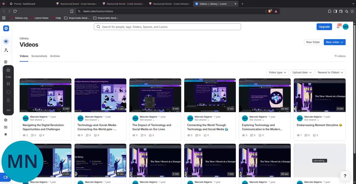Change the Newest to Oldest sort order
This screenshot has height=184, width=356.
pos(331,72)
